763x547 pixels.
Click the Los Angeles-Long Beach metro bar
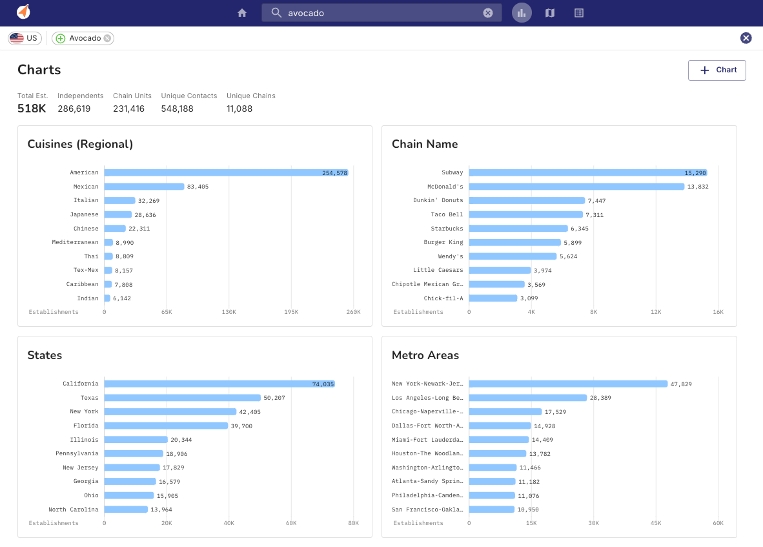point(528,398)
